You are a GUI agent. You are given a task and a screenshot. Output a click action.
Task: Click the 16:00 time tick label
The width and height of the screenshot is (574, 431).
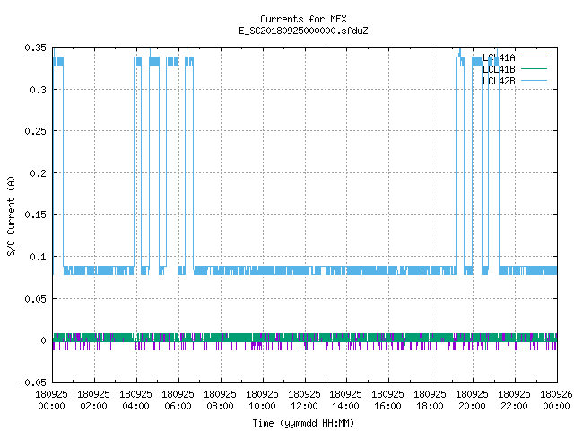387,406
